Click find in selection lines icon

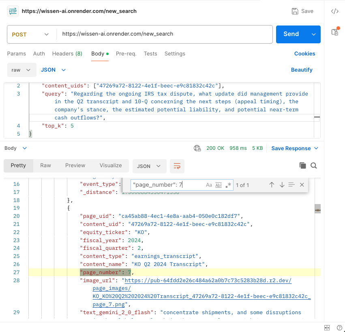coord(291,185)
